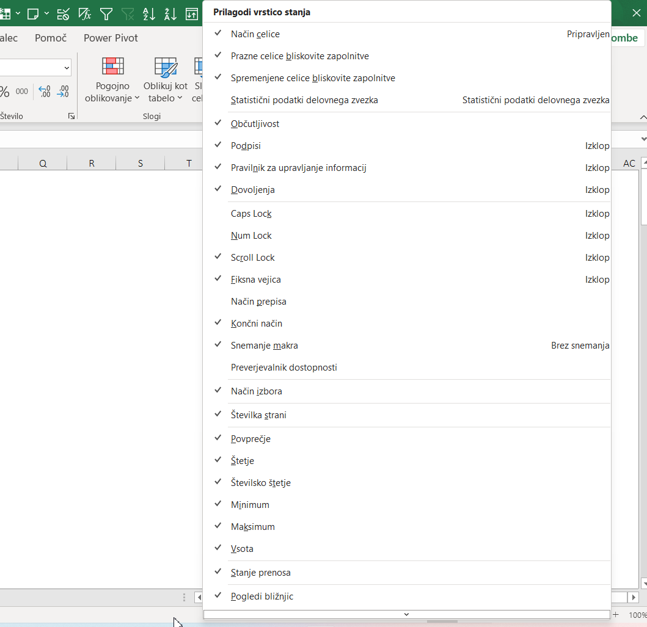Toggle Vsota in status bar

click(407, 549)
